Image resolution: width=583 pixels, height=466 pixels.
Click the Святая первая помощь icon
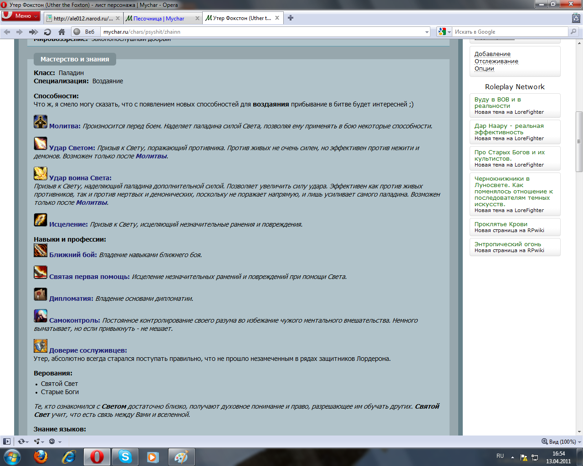point(41,272)
